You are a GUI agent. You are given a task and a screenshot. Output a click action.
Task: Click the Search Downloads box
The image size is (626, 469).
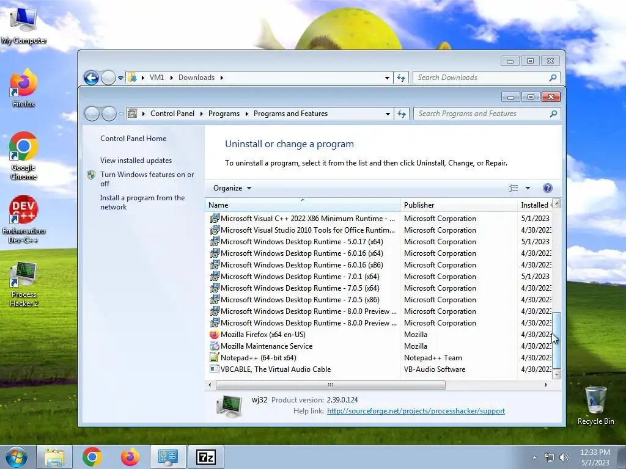pos(487,78)
